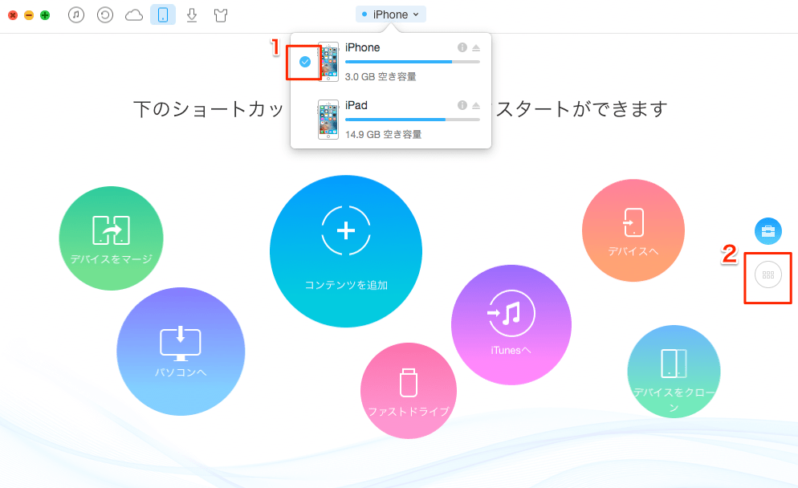Click the download arrow icon in the toolbar

(191, 14)
